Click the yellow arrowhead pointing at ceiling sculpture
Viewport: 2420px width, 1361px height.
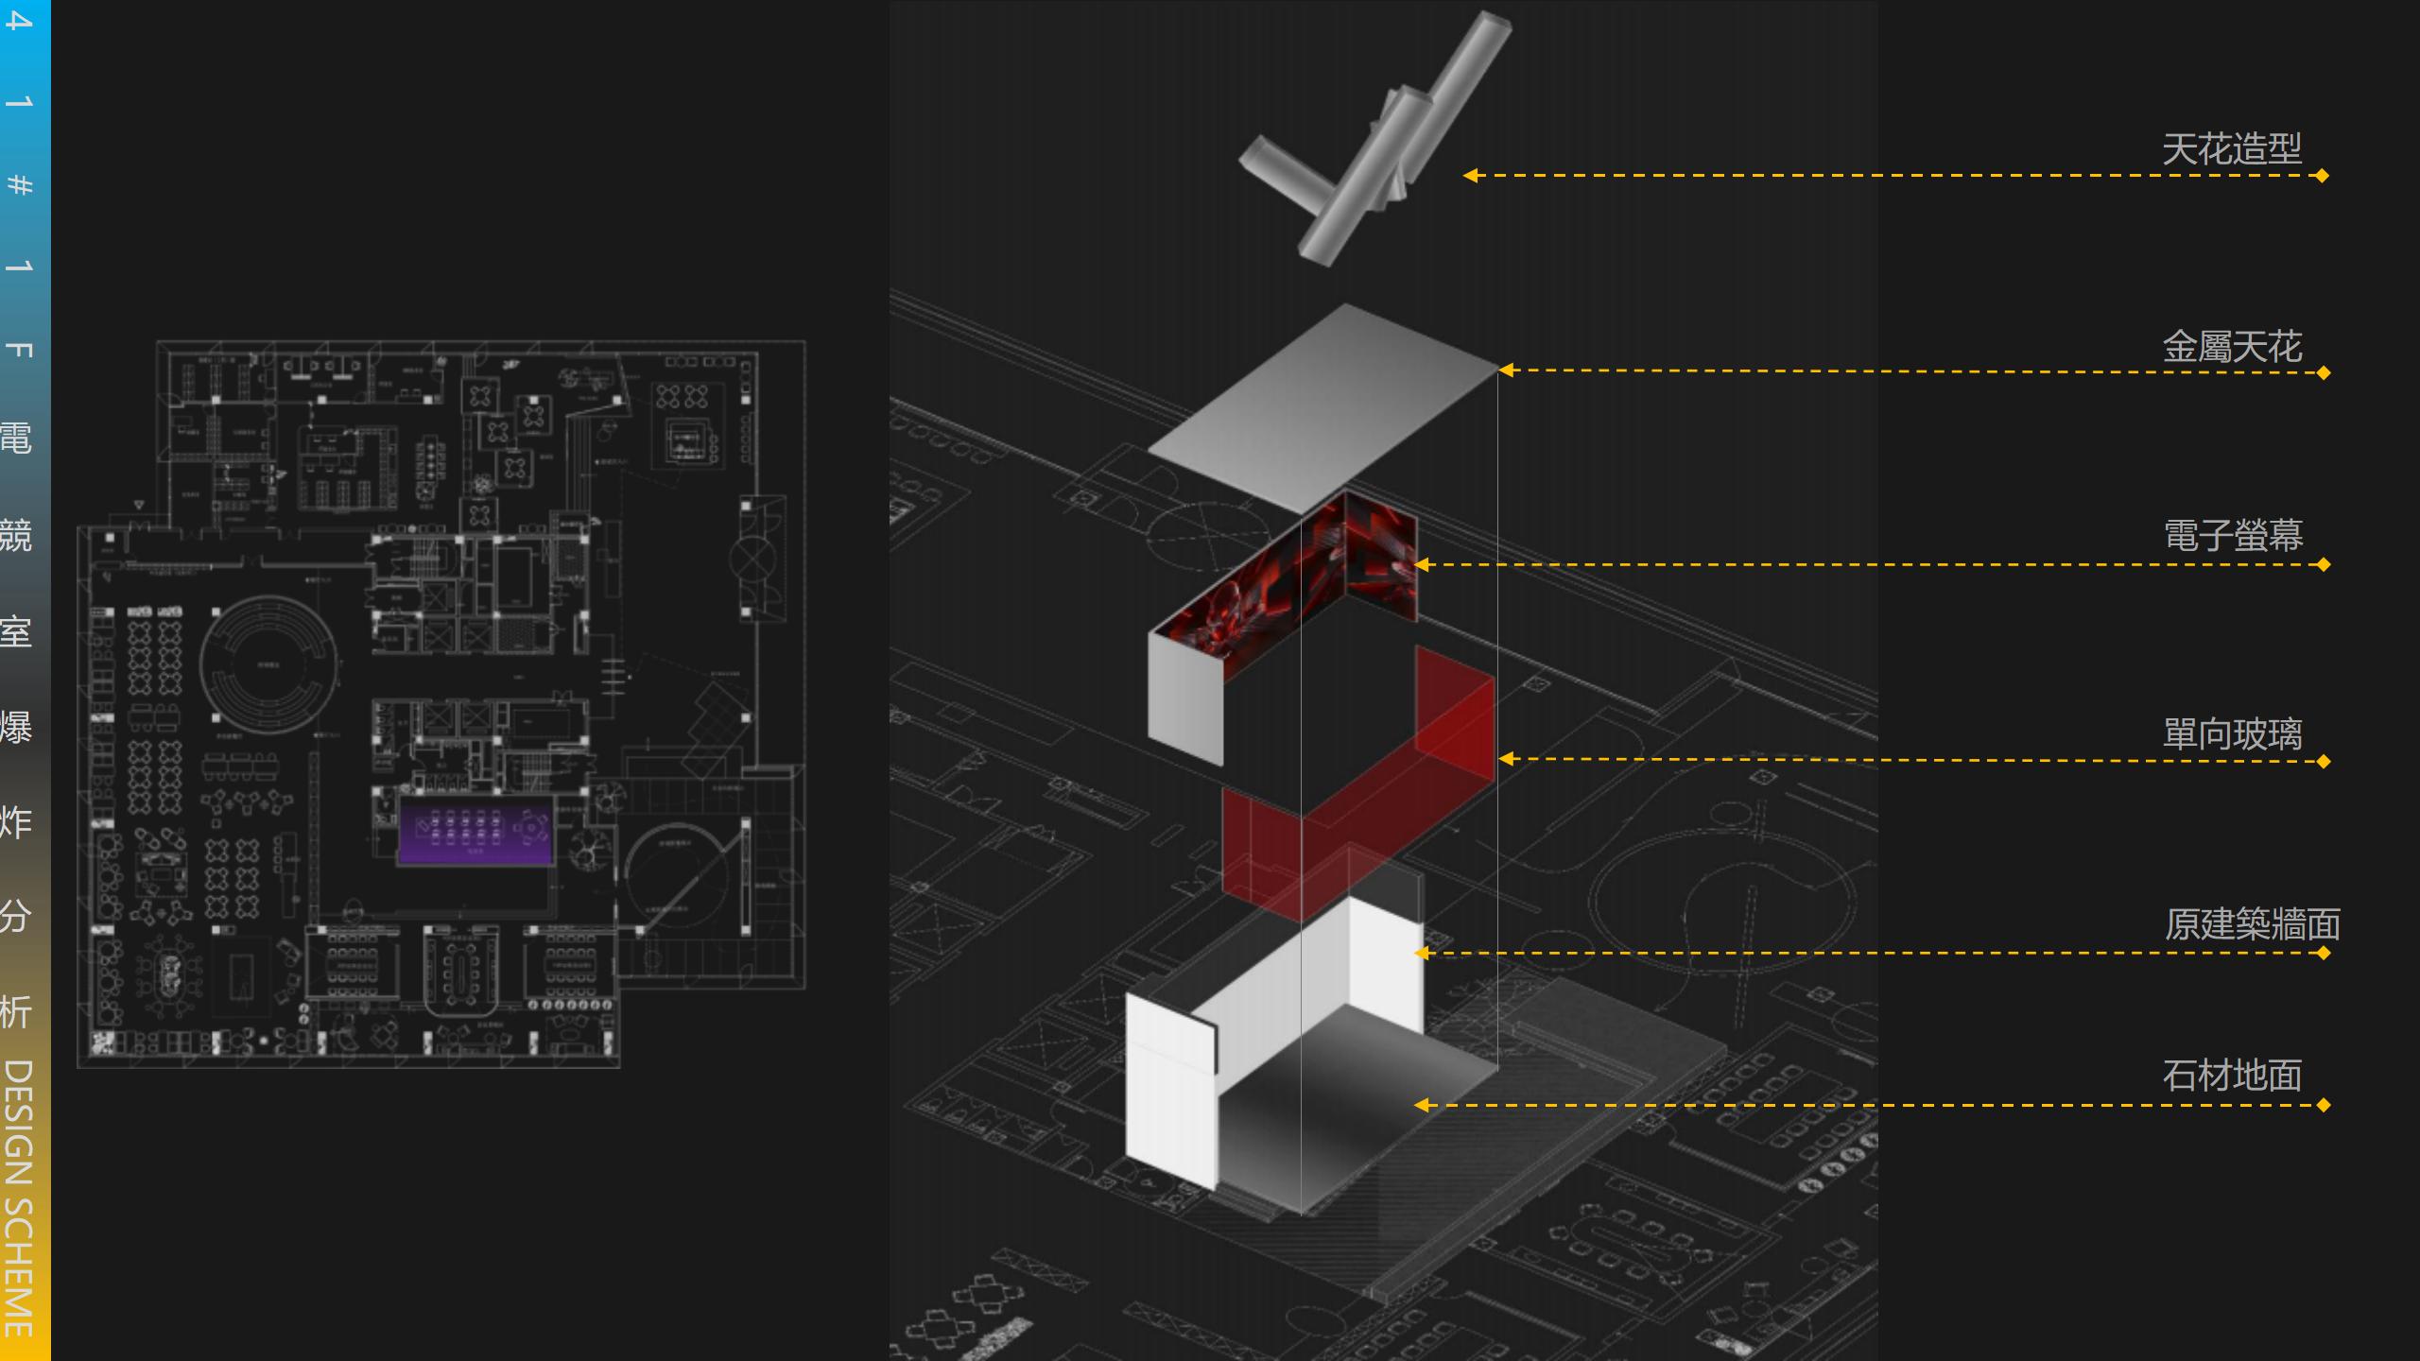(x=1470, y=176)
